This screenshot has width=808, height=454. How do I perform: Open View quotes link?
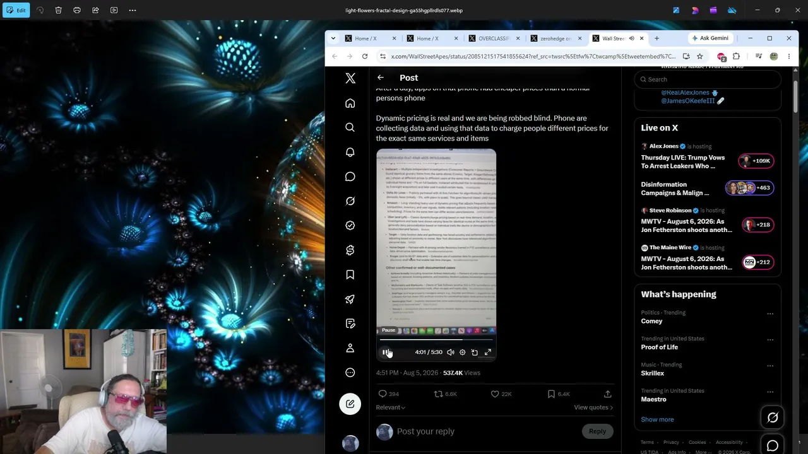click(x=593, y=407)
